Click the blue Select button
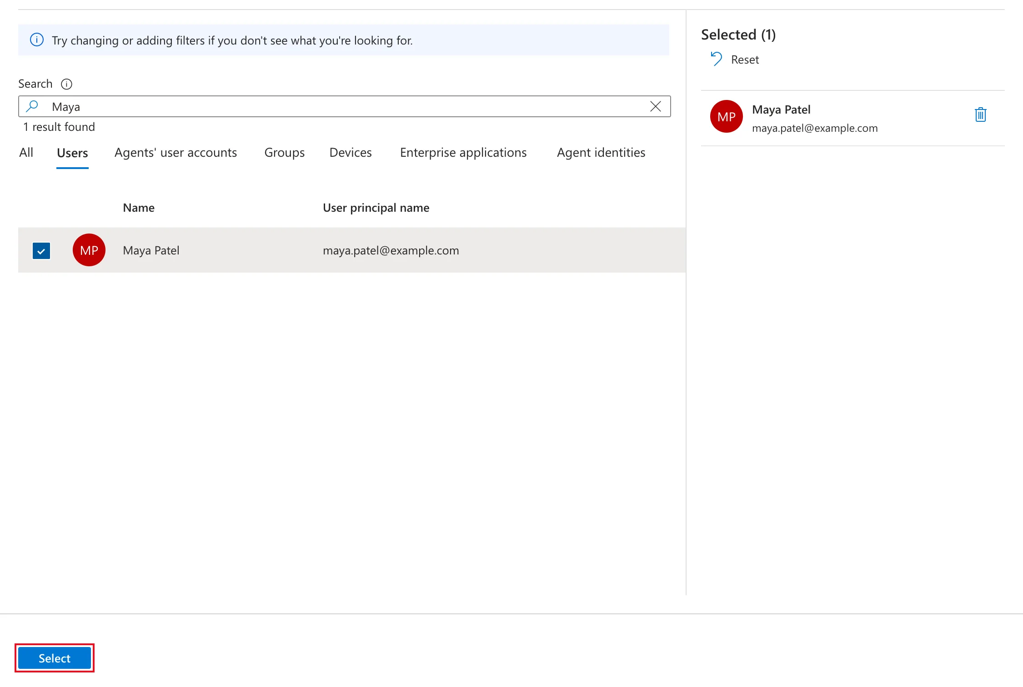Viewport: 1023px width, 687px height. click(x=55, y=658)
